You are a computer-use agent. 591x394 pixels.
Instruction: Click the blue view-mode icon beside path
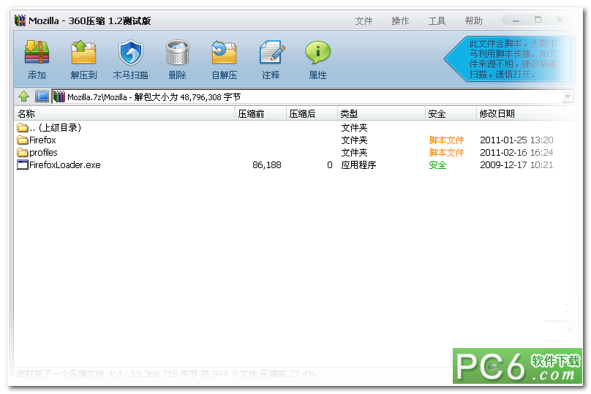pyautogui.click(x=42, y=96)
